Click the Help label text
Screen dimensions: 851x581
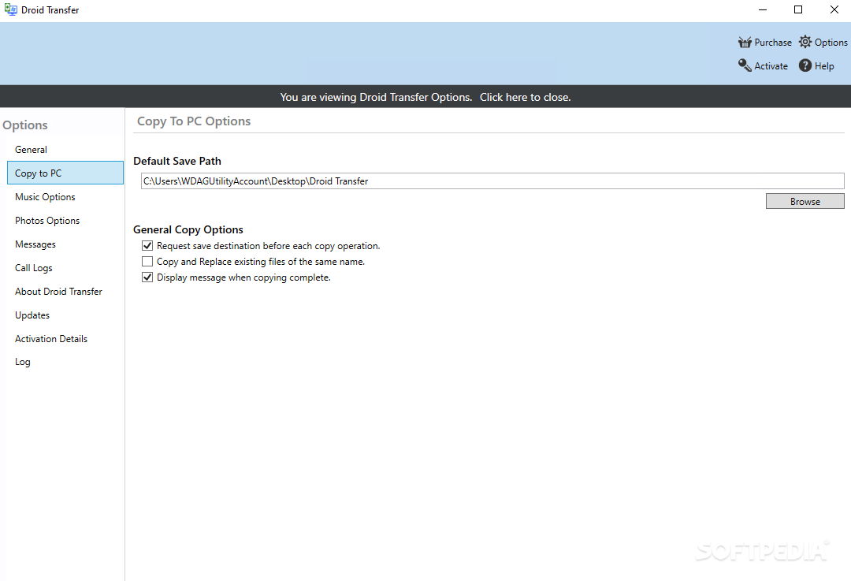824,66
